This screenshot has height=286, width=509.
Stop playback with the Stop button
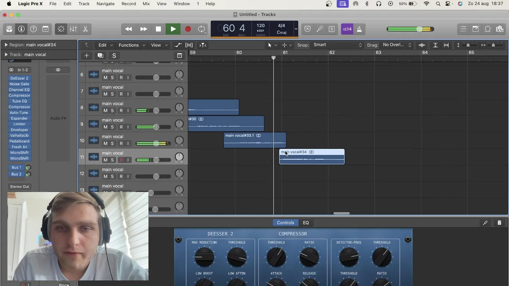tap(158, 29)
